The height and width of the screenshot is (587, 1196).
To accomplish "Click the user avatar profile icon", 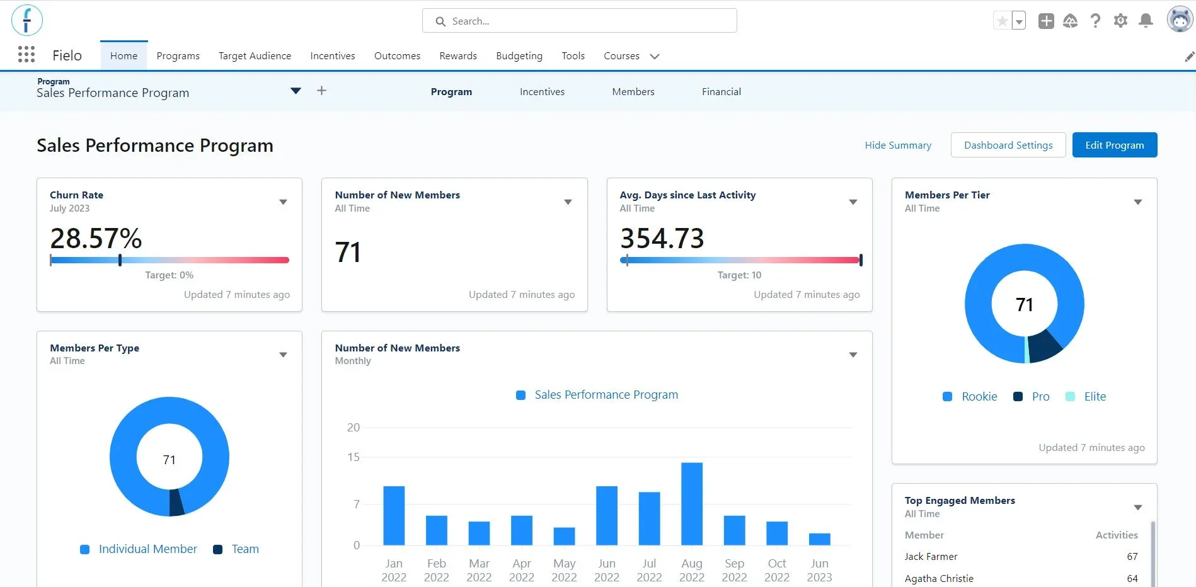I will tap(1179, 20).
